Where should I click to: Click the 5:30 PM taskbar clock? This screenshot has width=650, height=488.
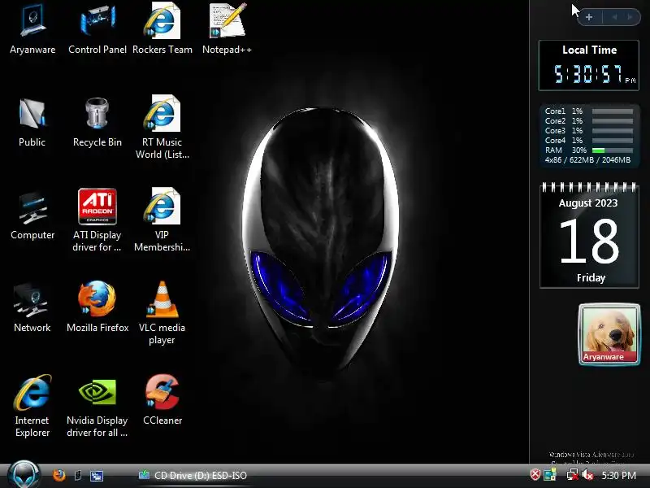click(x=618, y=476)
